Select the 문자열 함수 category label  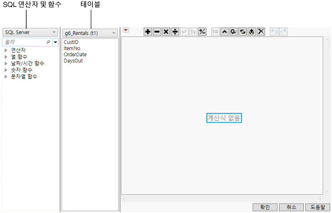(x=24, y=76)
